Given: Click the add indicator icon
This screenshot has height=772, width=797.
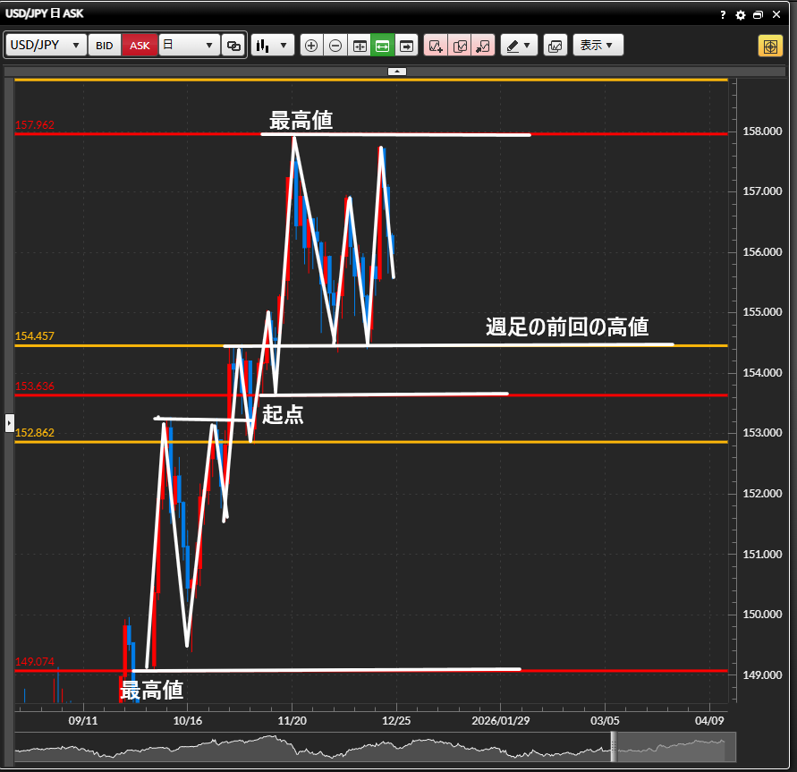Looking at the screenshot, I should [436, 46].
